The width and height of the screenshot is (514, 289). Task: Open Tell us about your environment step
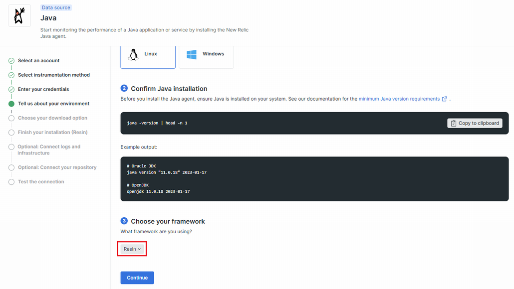pos(53,104)
